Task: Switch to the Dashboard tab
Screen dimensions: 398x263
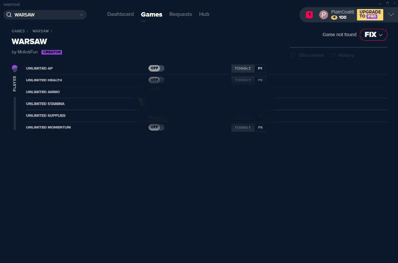Action: point(121,14)
